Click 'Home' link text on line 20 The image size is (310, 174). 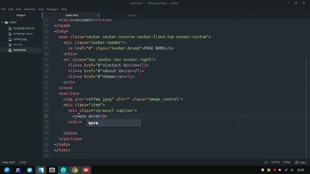coord(109,77)
